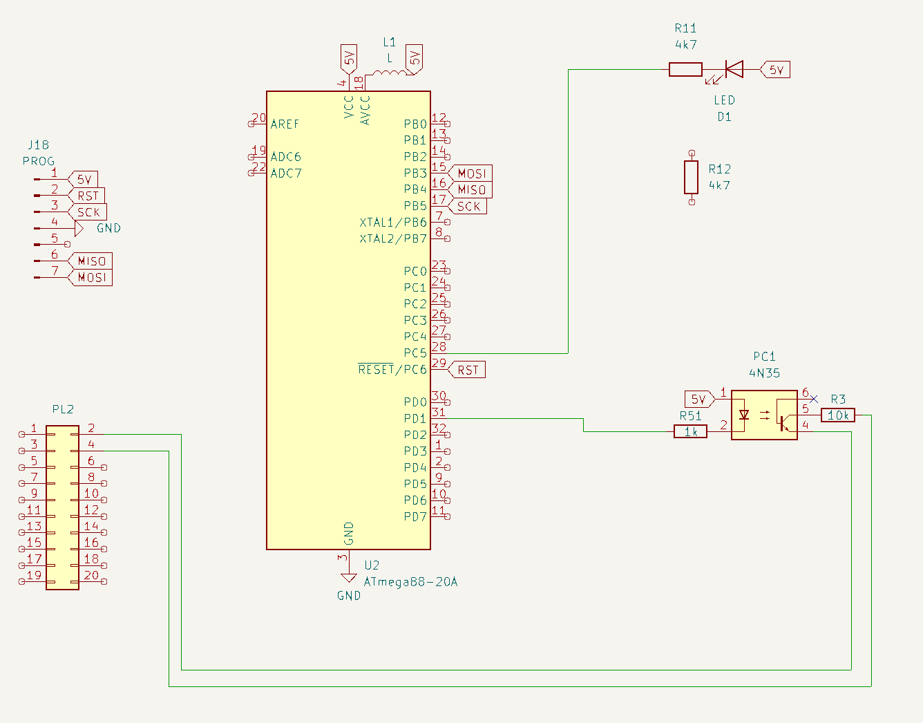Image resolution: width=923 pixels, height=723 pixels.
Task: Click the wire from PD1 to R51
Action: pyautogui.click(x=584, y=425)
